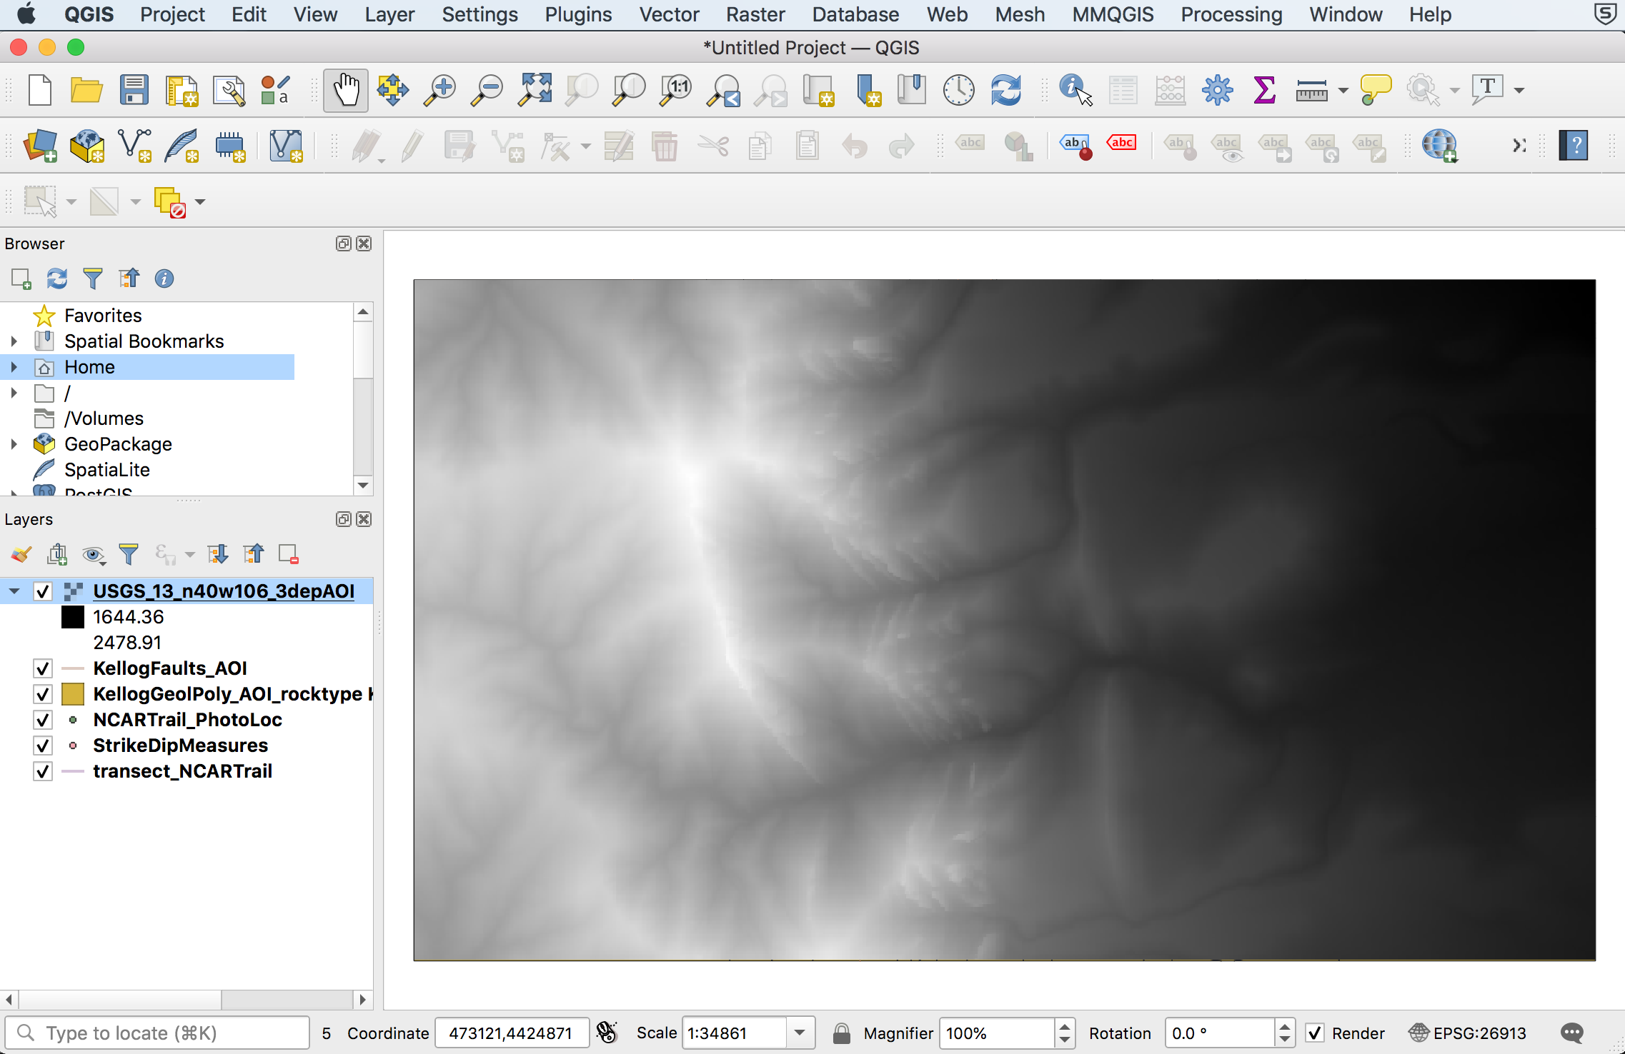This screenshot has width=1625, height=1054.
Task: Open Data Source Manager icon
Action: tap(41, 146)
